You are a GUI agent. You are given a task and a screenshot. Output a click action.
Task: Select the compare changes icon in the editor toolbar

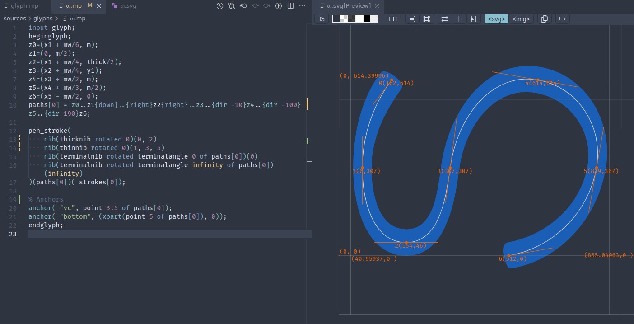231,6
